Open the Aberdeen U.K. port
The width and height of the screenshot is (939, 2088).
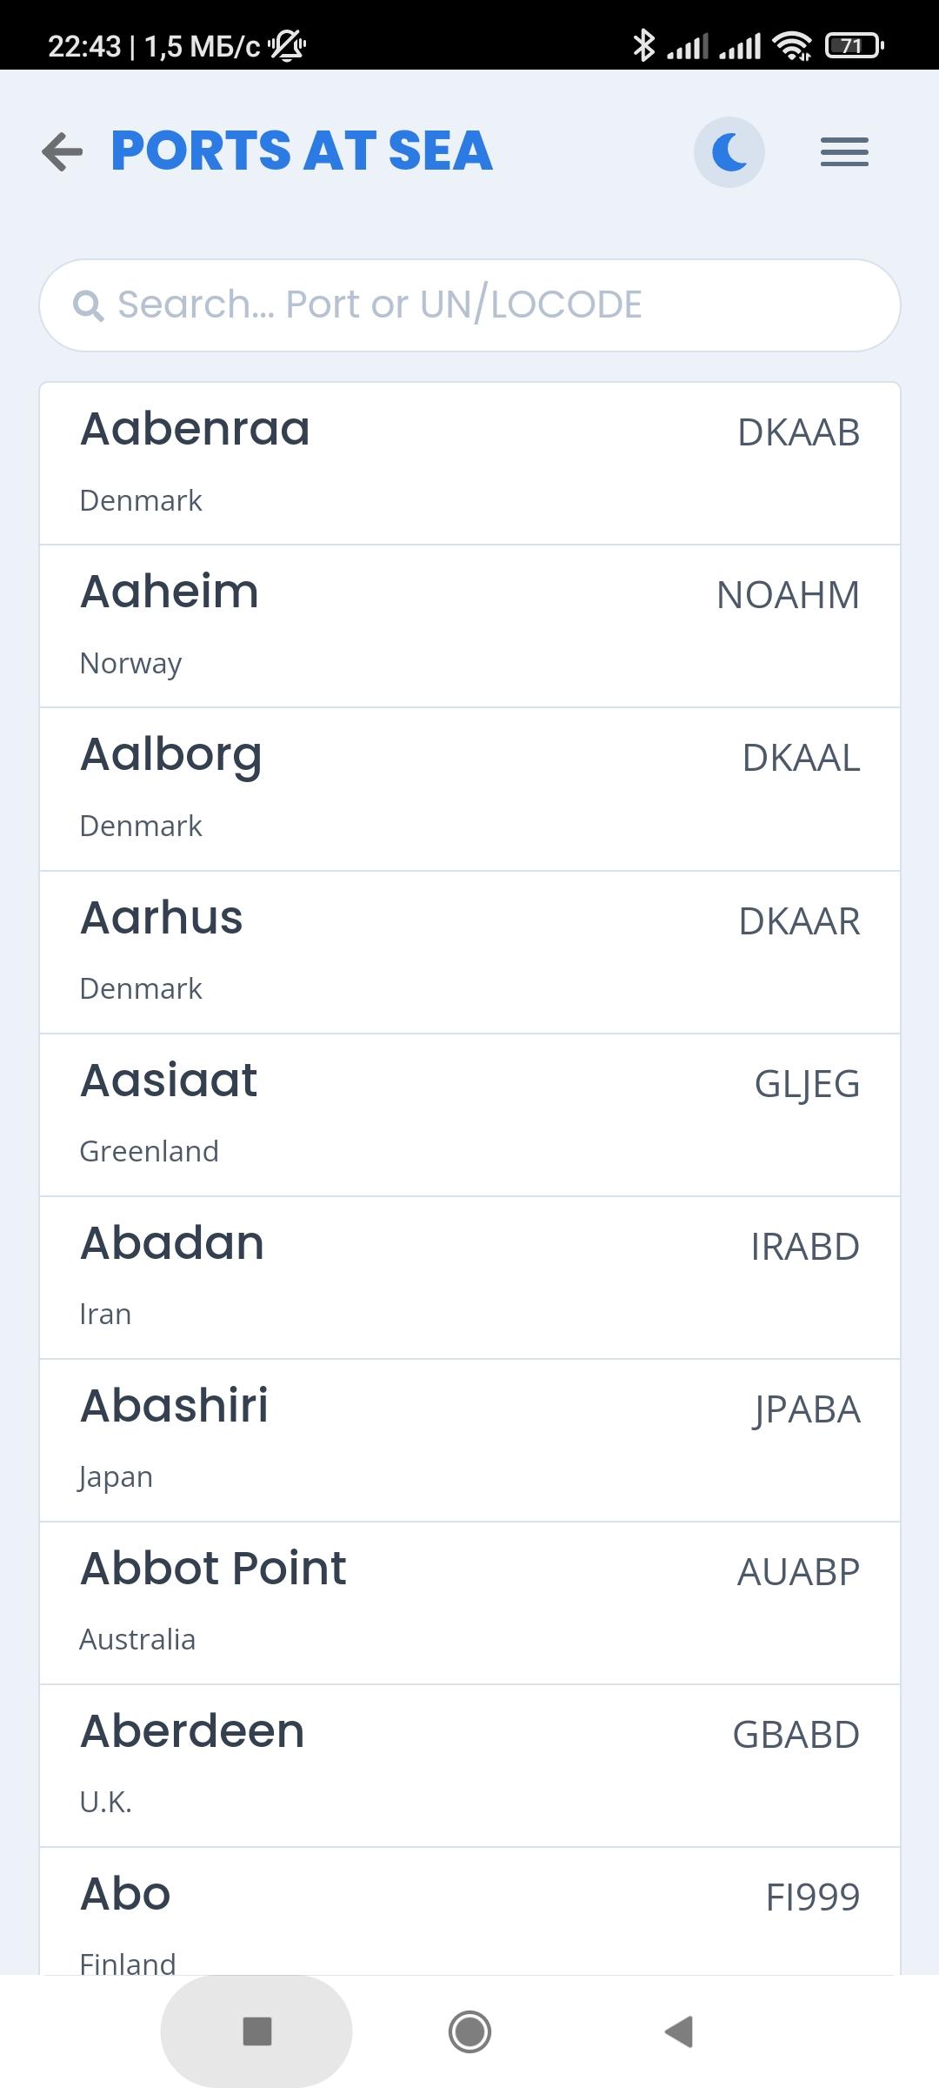[469, 1765]
